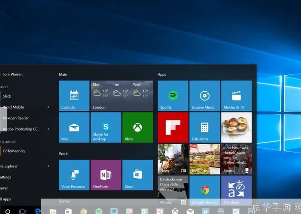Expand the Adobe Photoshop CC jump list arrow
The width and height of the screenshot is (301, 214).
[x=48, y=129]
